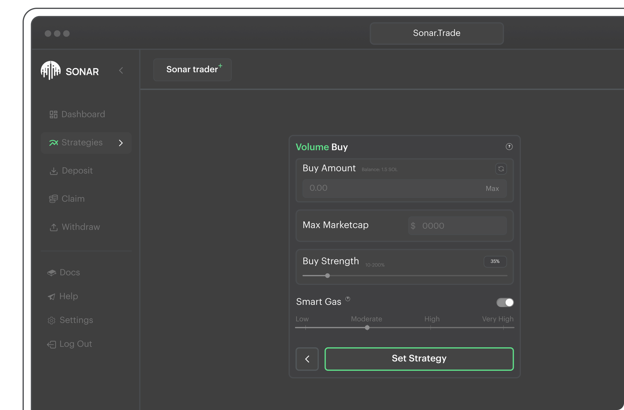Collapse the sidebar with chevron
Image resolution: width=624 pixels, height=410 pixels.
click(x=121, y=71)
